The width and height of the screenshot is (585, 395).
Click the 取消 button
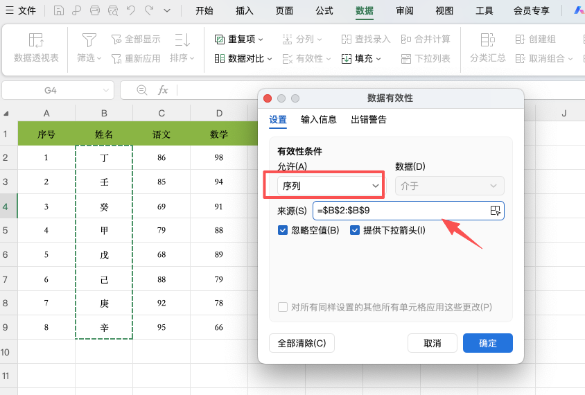[x=433, y=343]
